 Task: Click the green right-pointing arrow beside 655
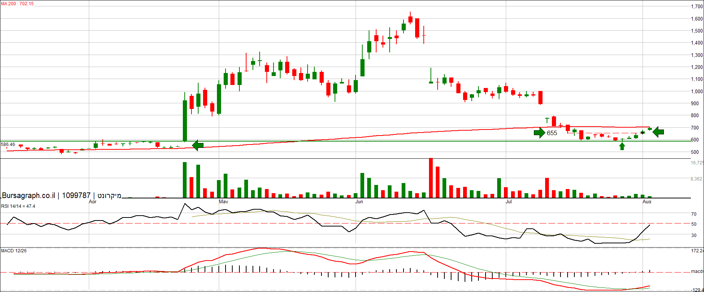point(540,133)
